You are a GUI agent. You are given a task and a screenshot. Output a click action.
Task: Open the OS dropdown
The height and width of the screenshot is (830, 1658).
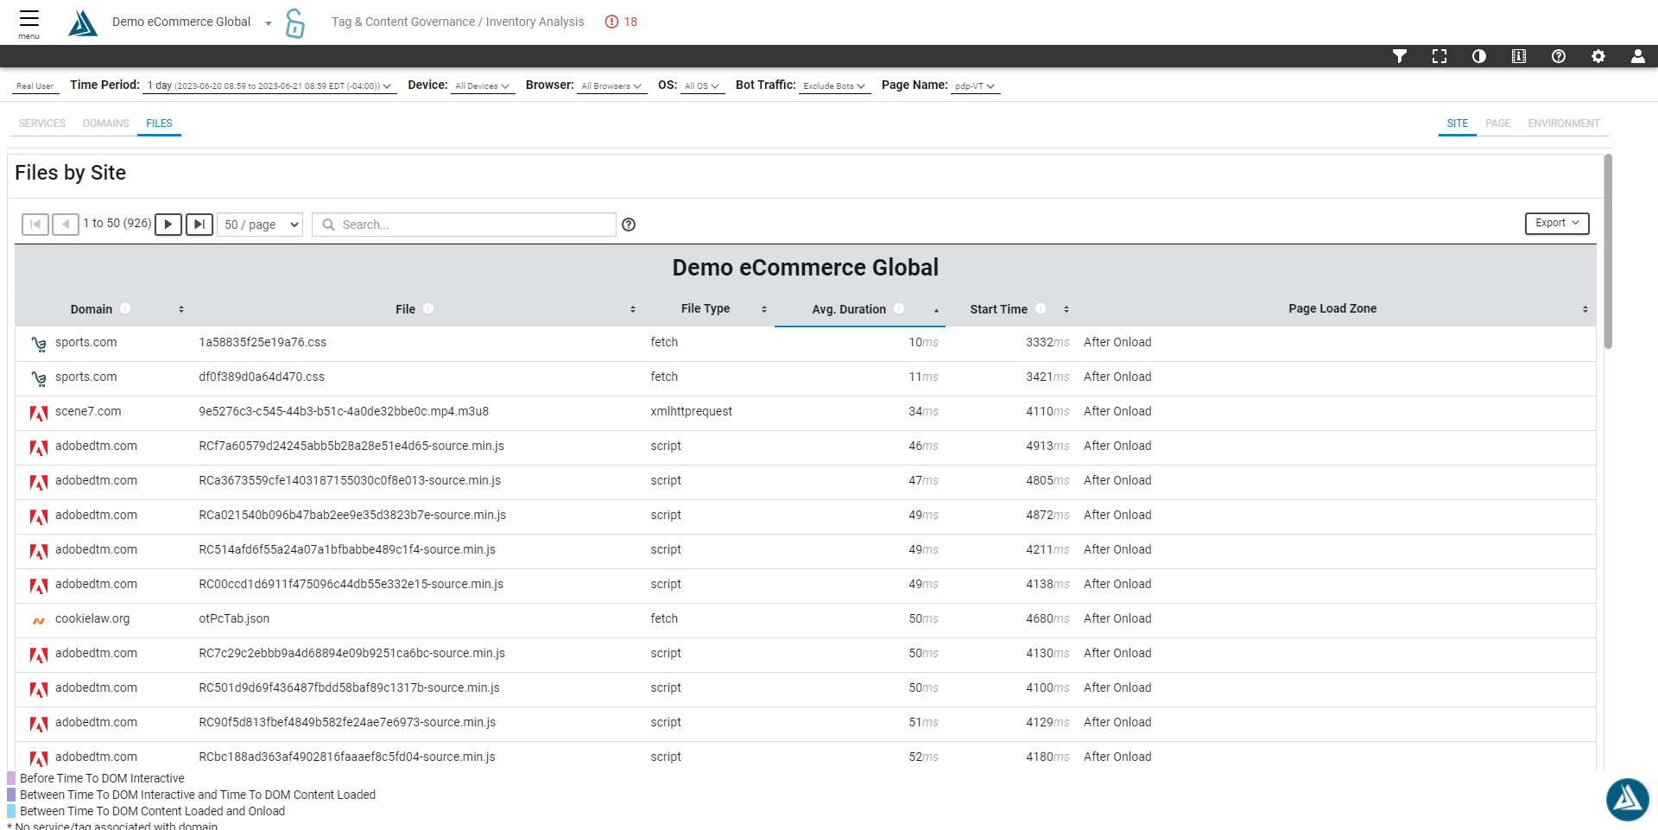[x=702, y=86]
